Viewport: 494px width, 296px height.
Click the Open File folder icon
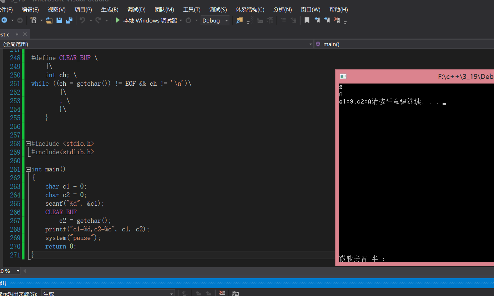tap(49, 20)
